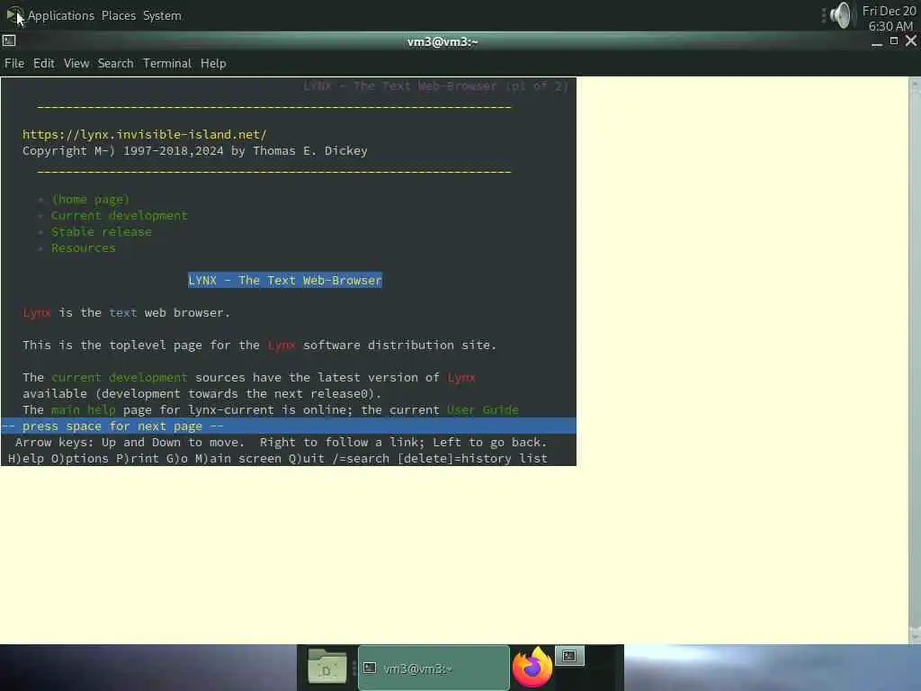
Task: Click the terminal window icon in title bar
Action: 9,40
